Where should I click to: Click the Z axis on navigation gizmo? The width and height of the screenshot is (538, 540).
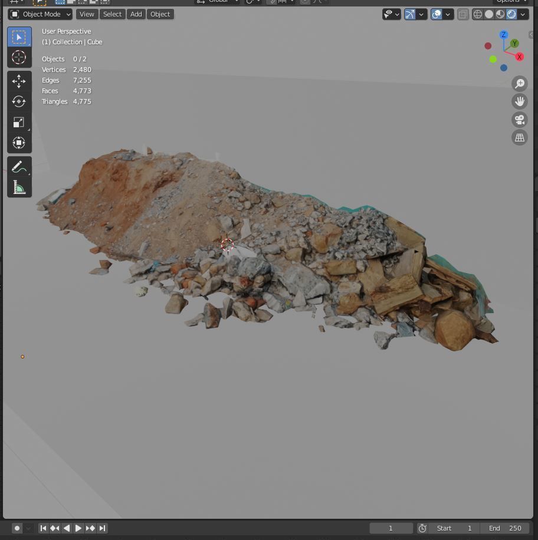(x=504, y=35)
